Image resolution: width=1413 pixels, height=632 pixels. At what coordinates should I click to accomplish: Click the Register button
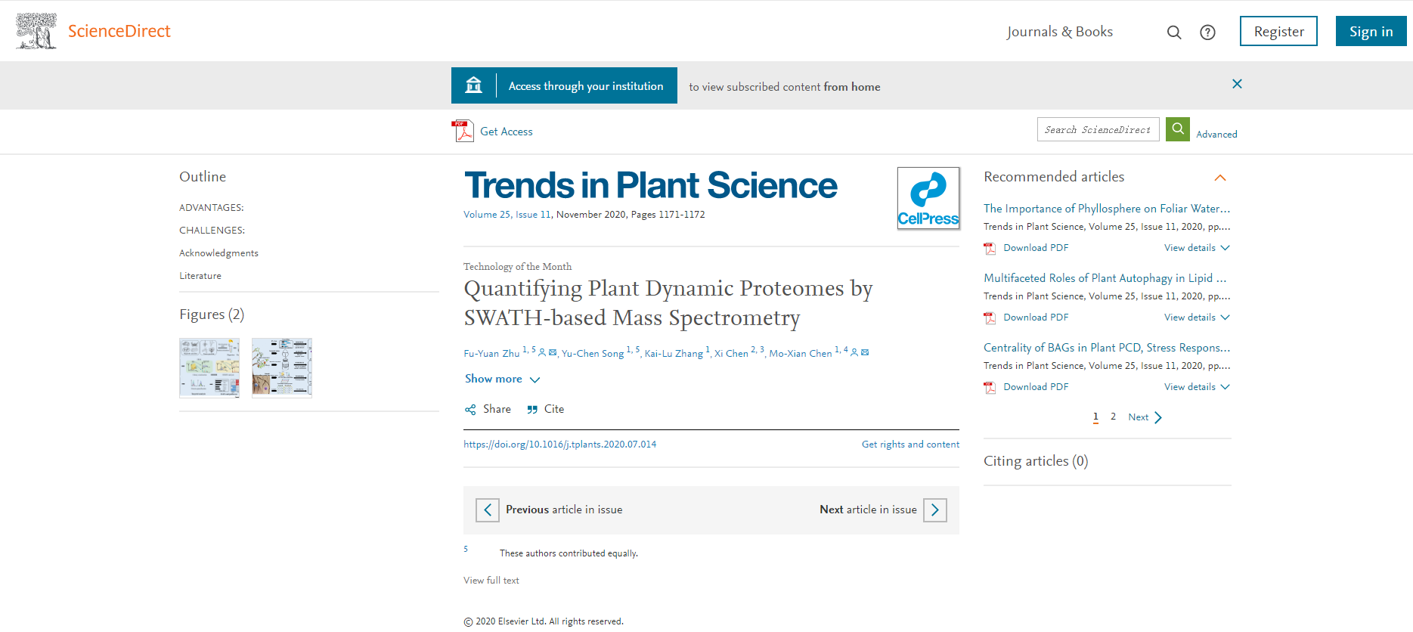1278,31
